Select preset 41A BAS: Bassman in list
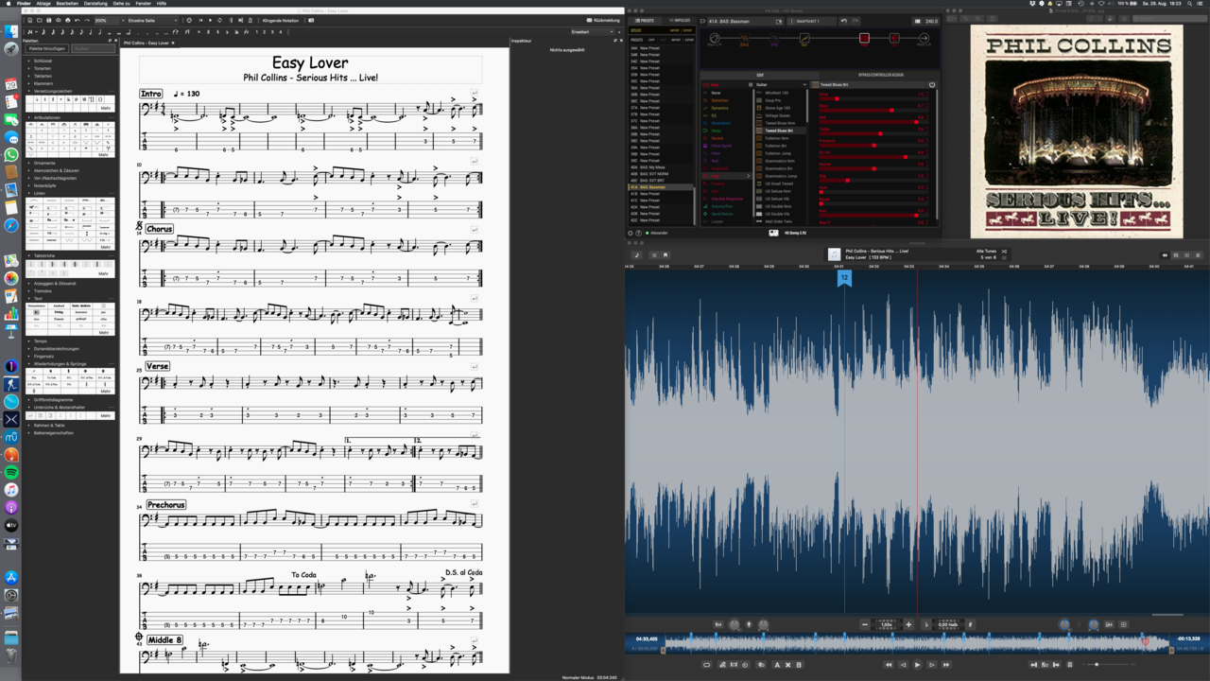 pos(661,187)
